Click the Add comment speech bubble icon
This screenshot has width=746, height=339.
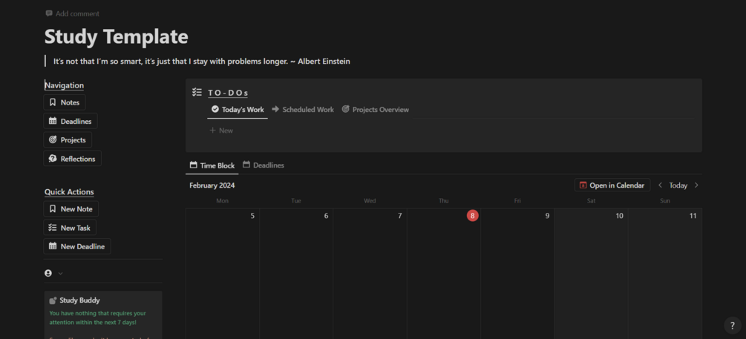(x=49, y=13)
